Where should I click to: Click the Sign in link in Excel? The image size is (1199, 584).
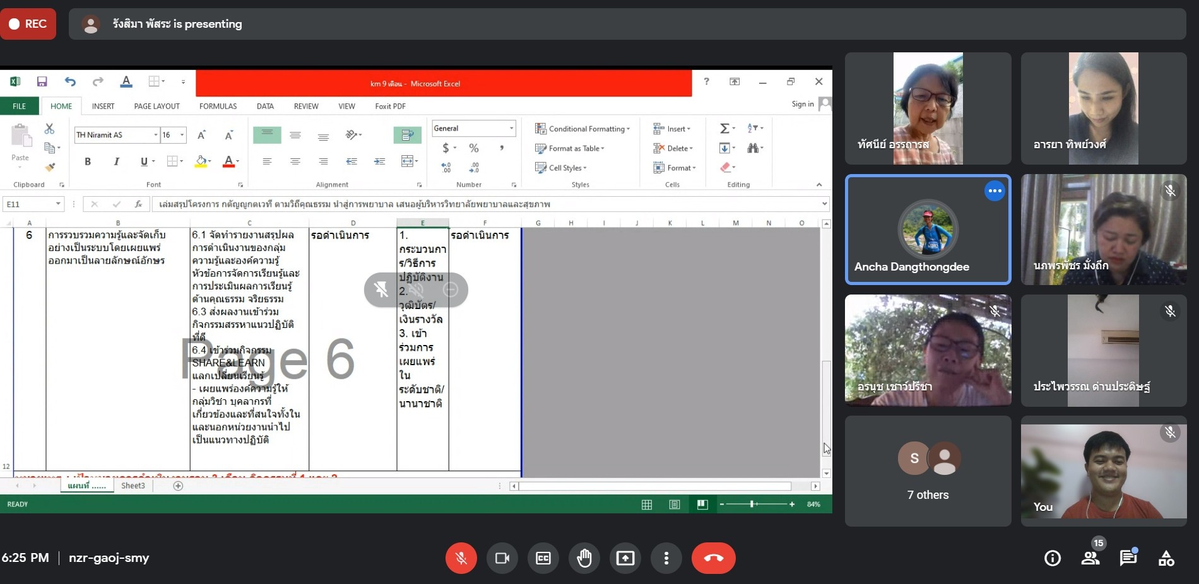coord(802,104)
